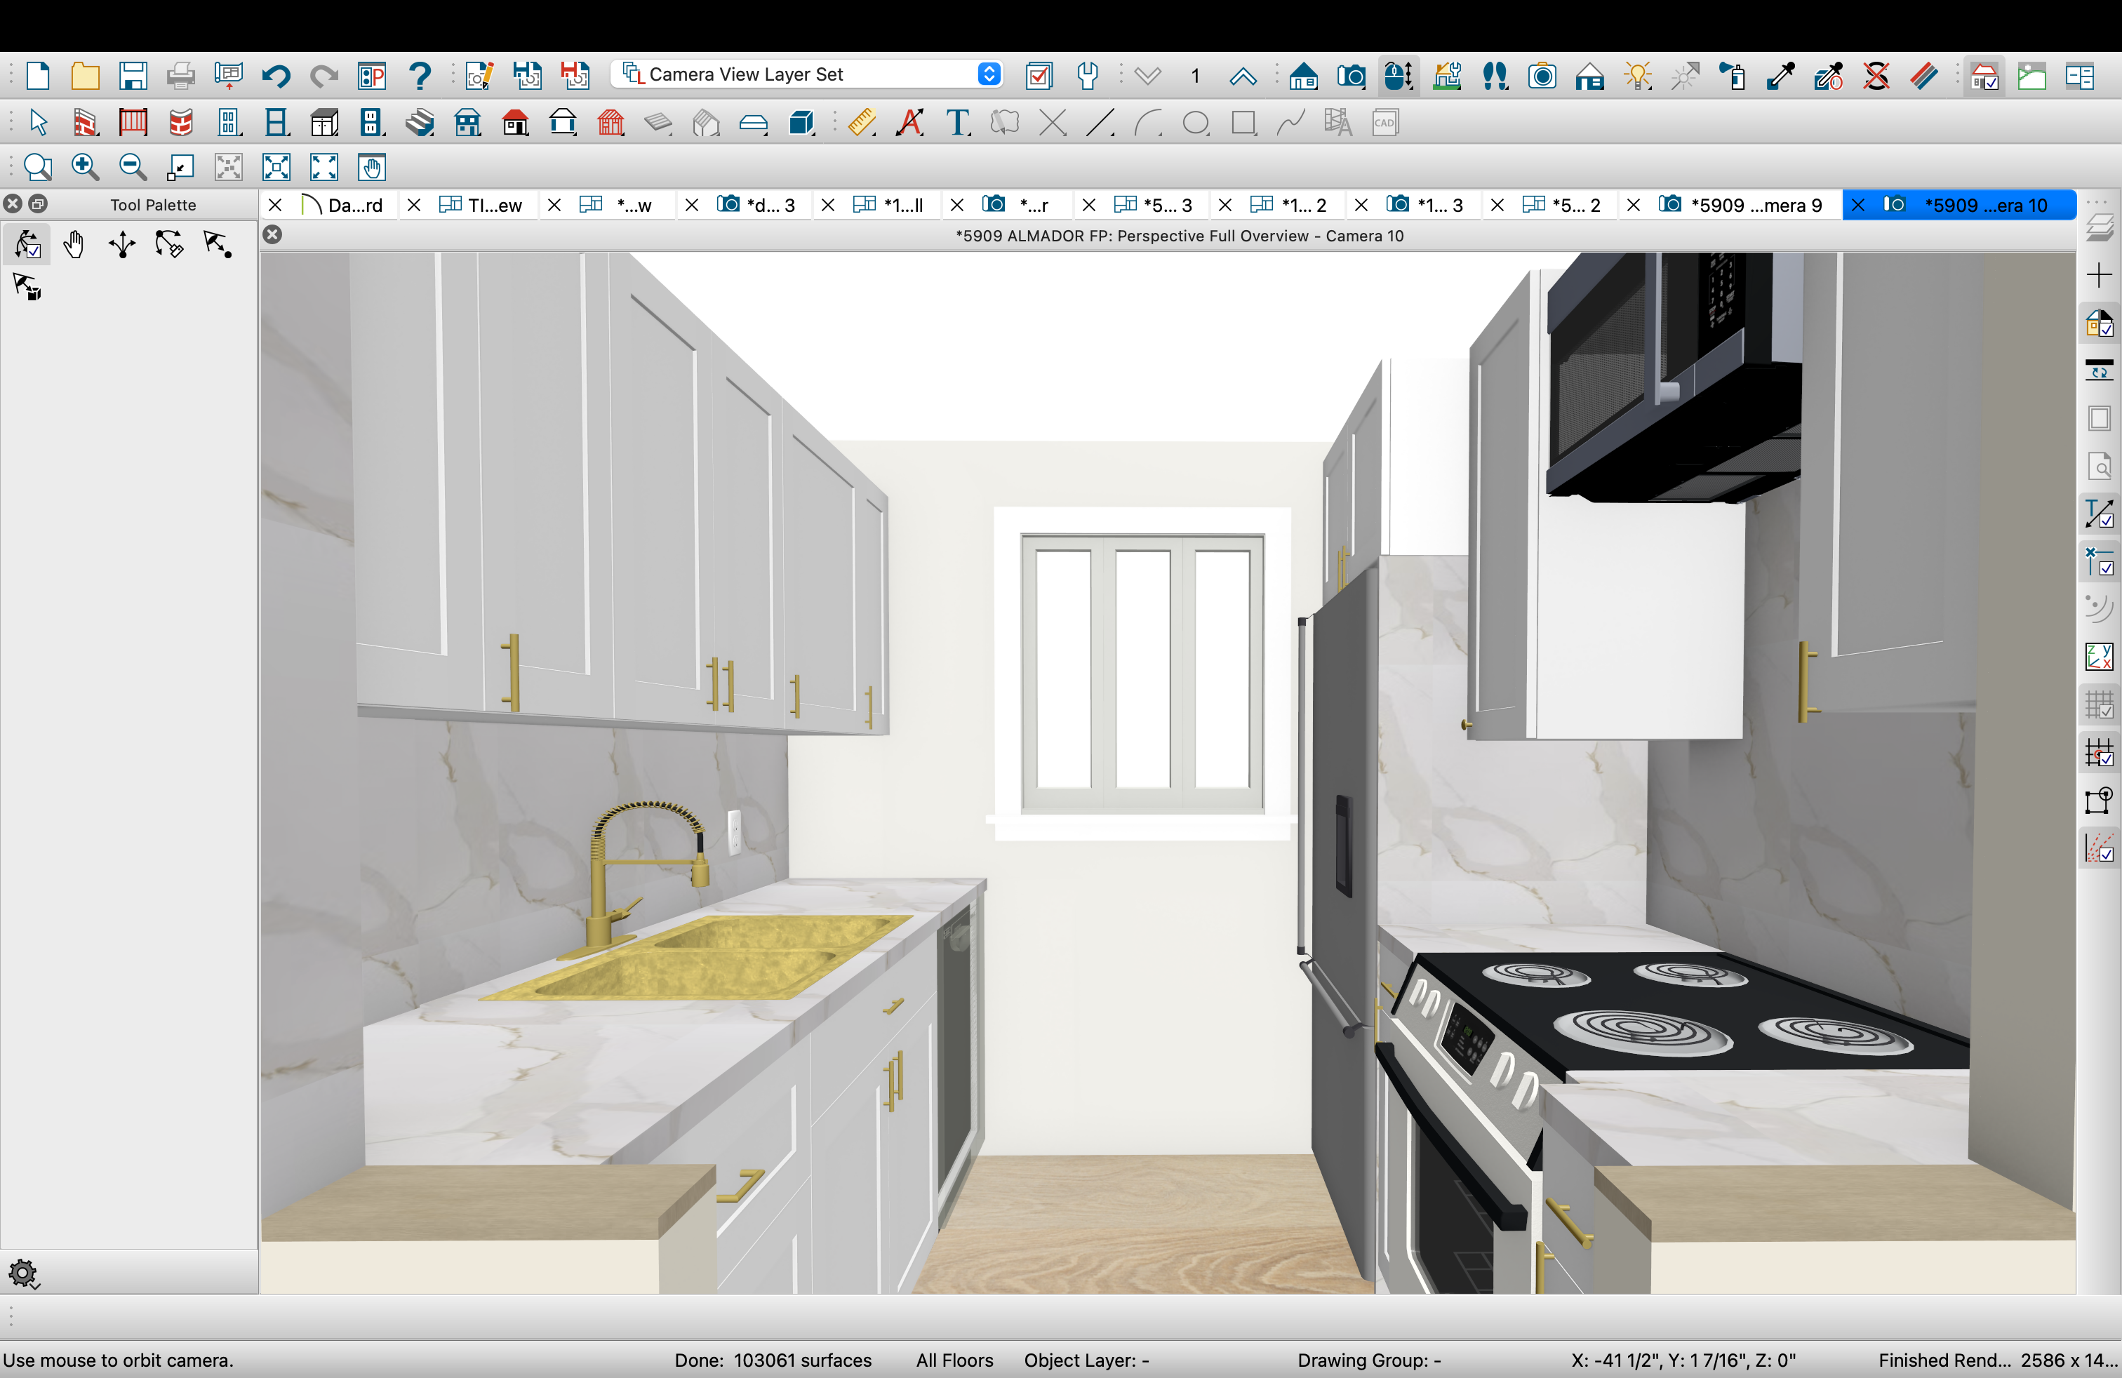Select the walkthrough footprints tool
This screenshot has width=2122, height=1378.
(x=1495, y=76)
